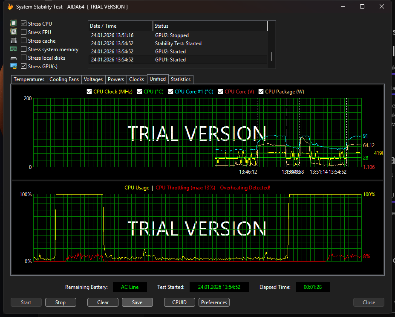View the Cooling Fans tab
This screenshot has width=395, height=317.
[64, 79]
